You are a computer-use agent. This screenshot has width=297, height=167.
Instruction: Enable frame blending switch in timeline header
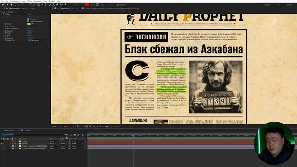75,135
